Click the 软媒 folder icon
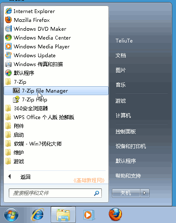176x223 pixels. click(x=8, y=143)
